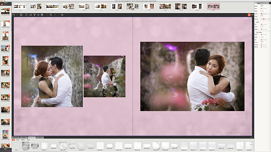The height and width of the screenshot is (152, 271).
Task: Choose the None background thumbnail
Action: [16, 146]
